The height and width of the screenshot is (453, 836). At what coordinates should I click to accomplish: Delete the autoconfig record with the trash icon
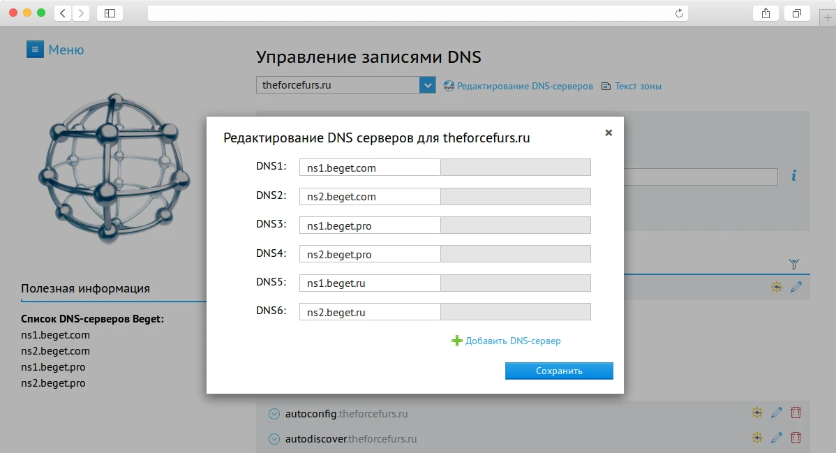pyautogui.click(x=796, y=413)
